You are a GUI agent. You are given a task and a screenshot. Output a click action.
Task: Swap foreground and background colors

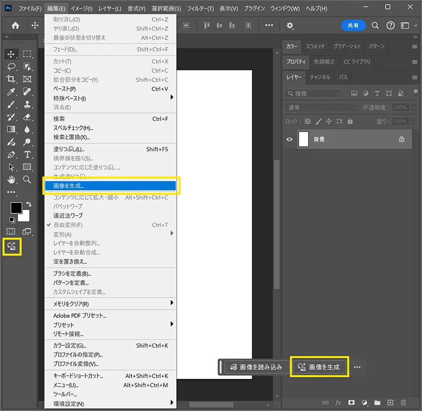point(29,204)
